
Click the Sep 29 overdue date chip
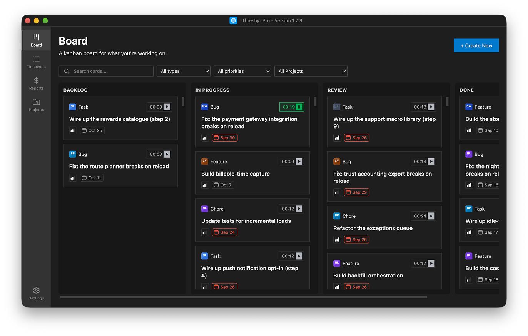coord(357,192)
